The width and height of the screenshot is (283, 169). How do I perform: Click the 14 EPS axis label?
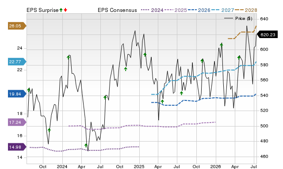point(19,157)
